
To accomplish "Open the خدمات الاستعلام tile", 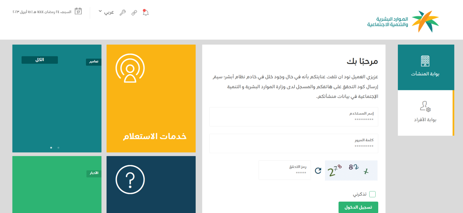I will click(x=151, y=98).
